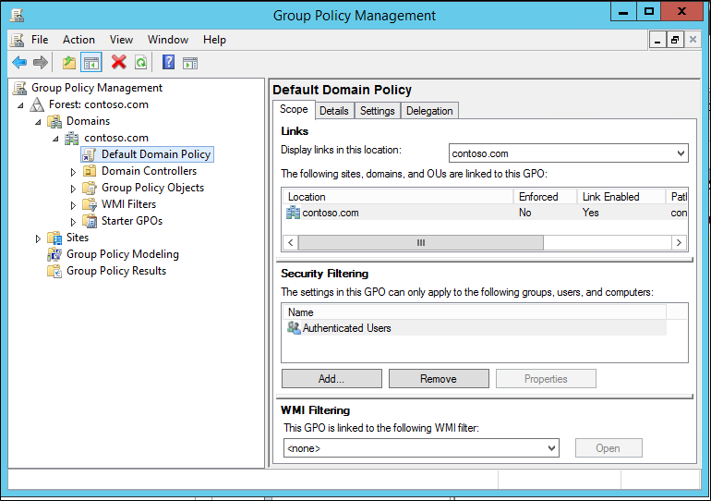Click the Remove button

click(x=439, y=378)
